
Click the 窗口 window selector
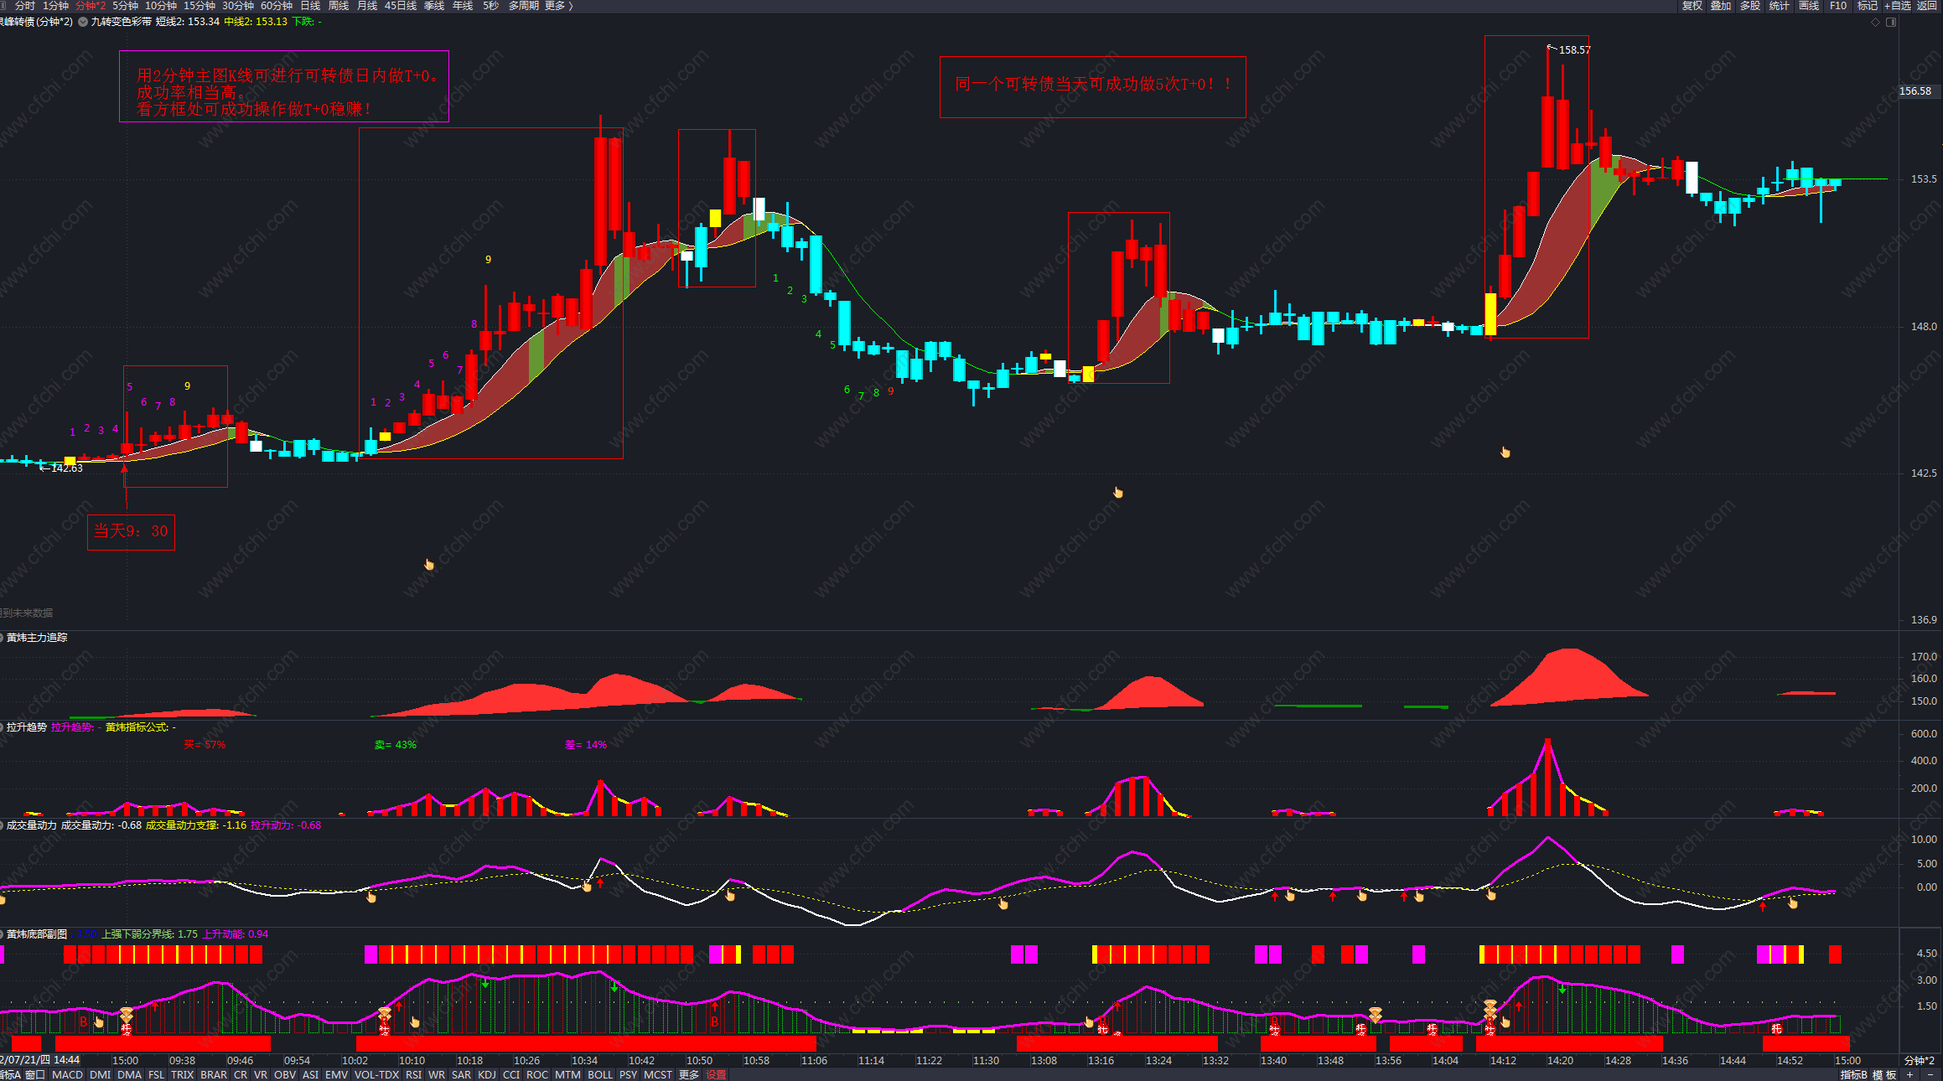(x=35, y=1074)
